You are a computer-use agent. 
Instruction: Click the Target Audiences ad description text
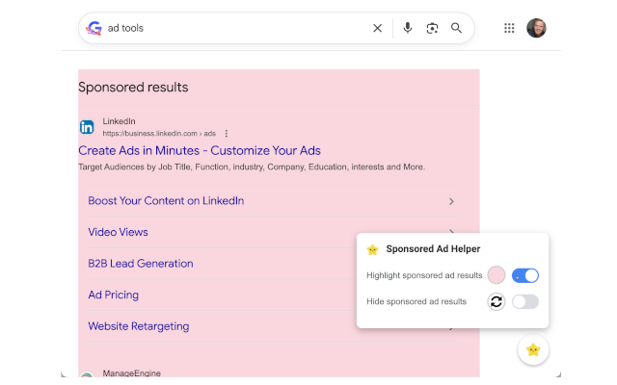point(252,167)
